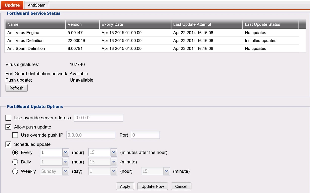
Task: Click the Installed updates status cell
Action: tap(260, 40)
